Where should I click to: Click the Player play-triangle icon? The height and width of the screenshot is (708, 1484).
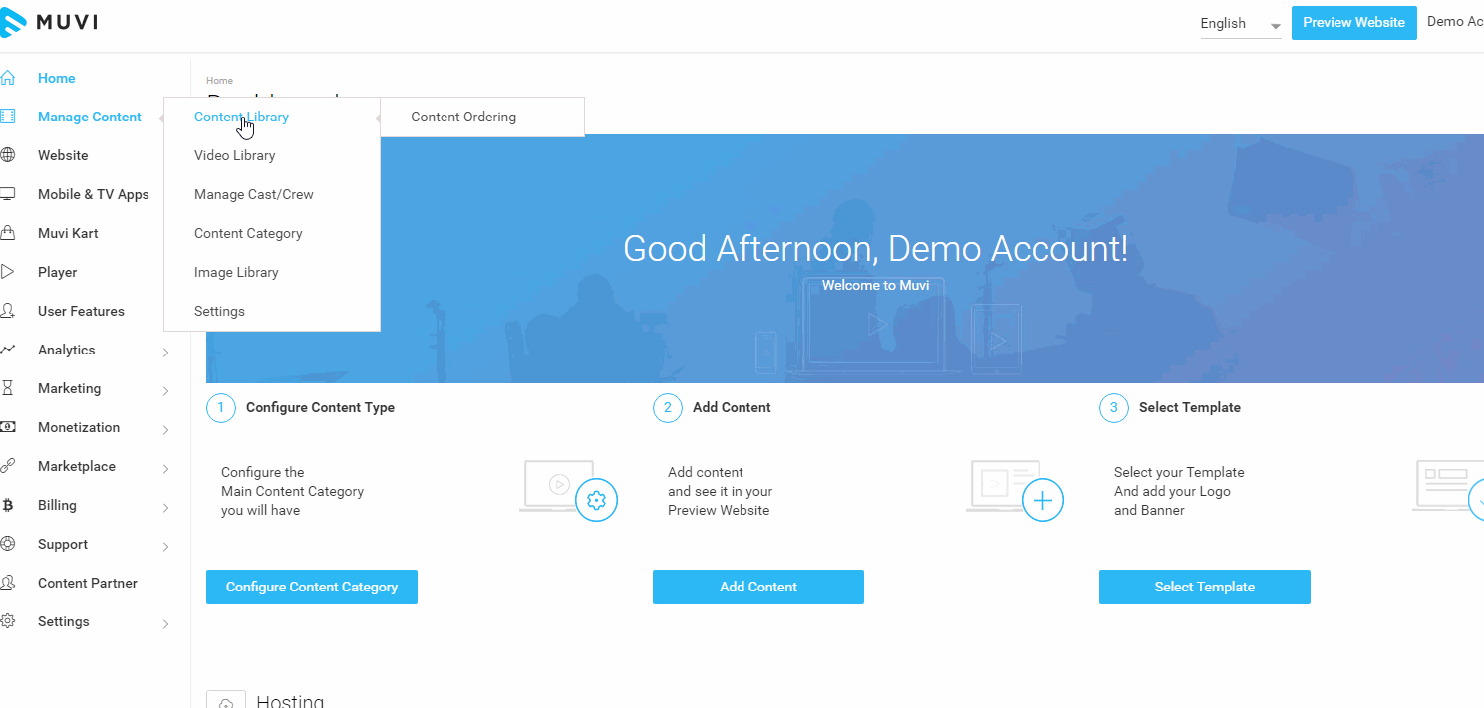(8, 272)
